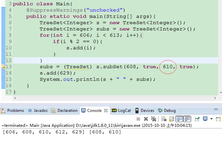Click the right arrow of the editor horizontal scrollbar

pos(215,98)
